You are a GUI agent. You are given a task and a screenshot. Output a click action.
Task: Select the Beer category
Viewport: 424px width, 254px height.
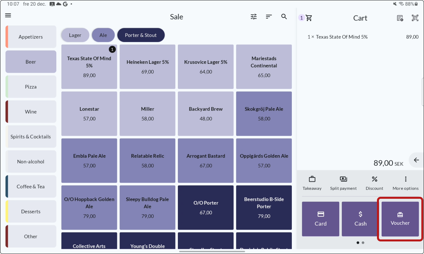[x=31, y=62]
